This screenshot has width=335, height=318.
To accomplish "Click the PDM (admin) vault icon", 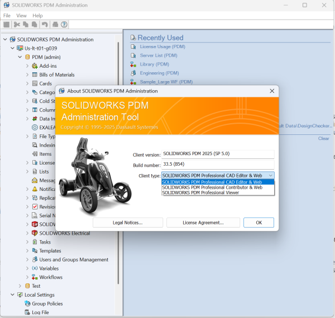I will point(27,57).
